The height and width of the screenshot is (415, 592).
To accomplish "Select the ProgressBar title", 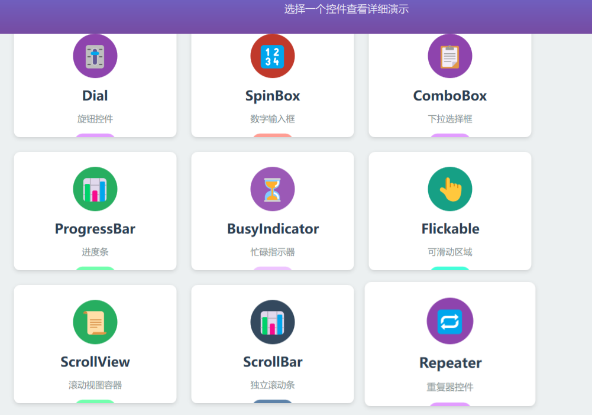I will tap(95, 229).
